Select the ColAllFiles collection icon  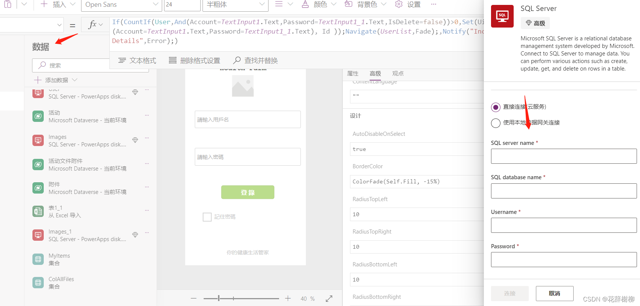coord(38,283)
